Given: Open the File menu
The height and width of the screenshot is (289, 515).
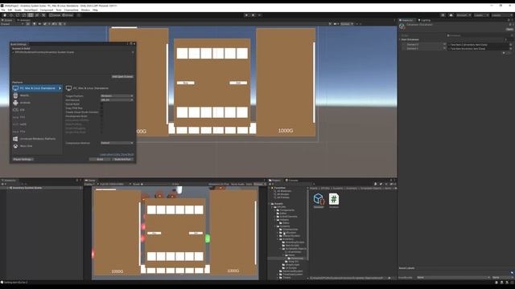Looking at the screenshot, I should coord(3,10).
